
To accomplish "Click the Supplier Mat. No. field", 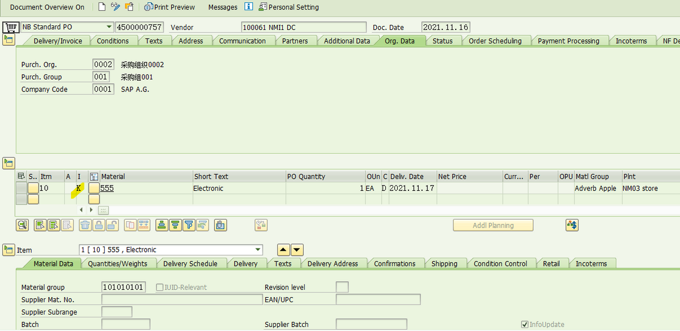I will [182, 299].
